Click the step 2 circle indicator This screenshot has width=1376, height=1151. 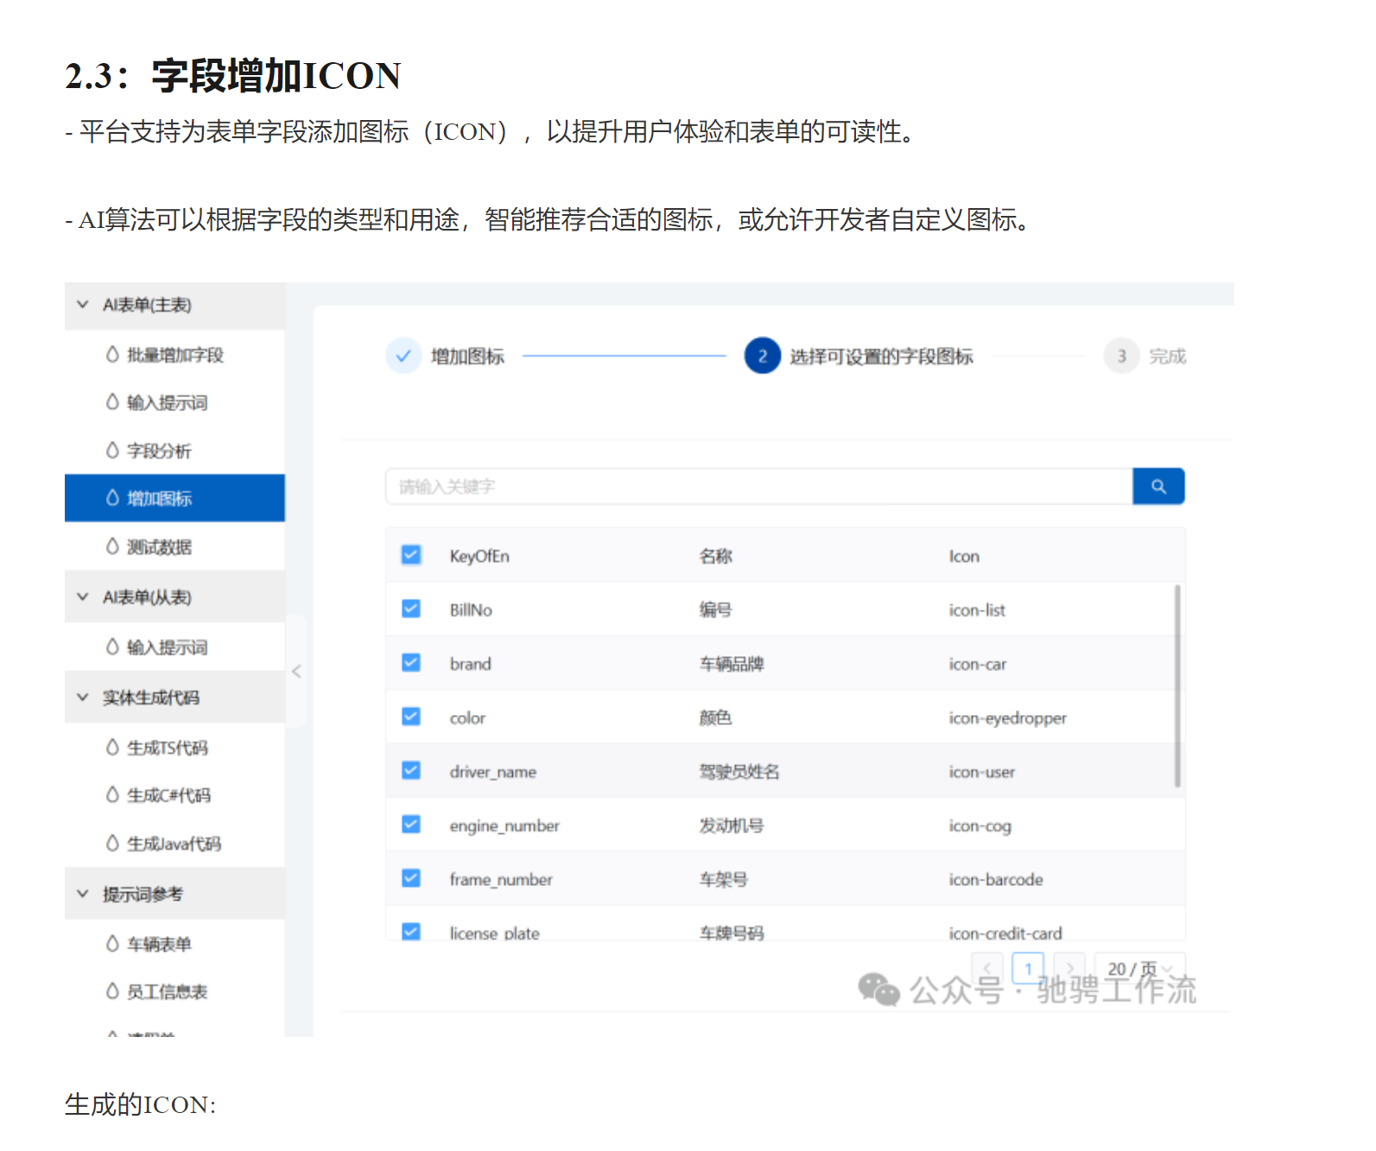point(762,356)
